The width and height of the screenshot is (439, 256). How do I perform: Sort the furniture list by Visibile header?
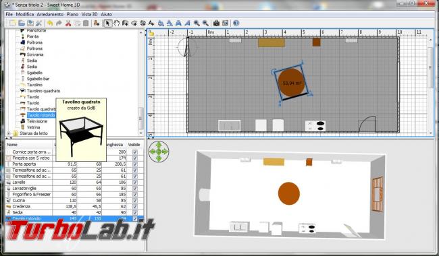coord(134,145)
